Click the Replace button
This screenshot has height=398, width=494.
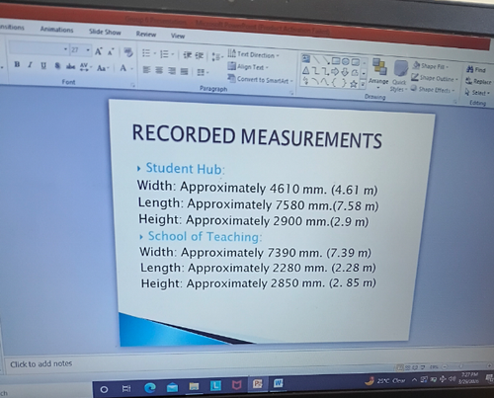[478, 81]
